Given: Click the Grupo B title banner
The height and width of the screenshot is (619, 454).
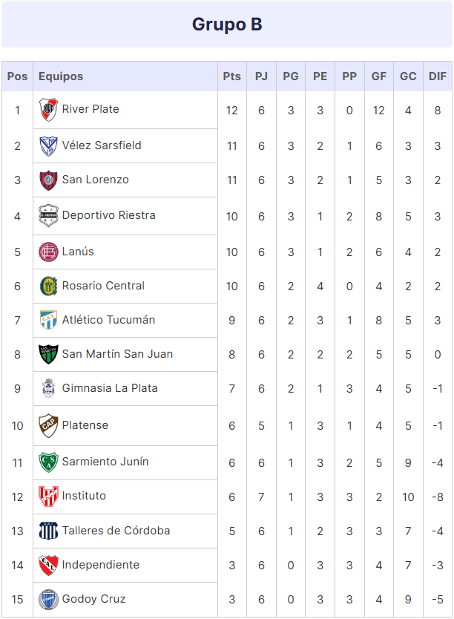Looking at the screenshot, I should 227,24.
